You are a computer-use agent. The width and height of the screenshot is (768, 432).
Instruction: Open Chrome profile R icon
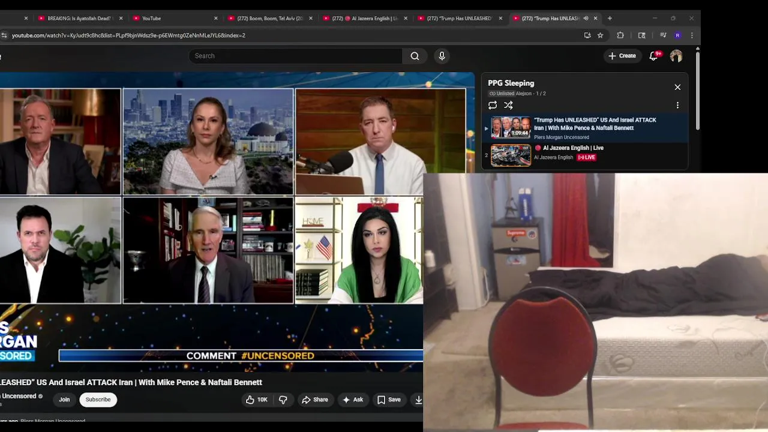pyautogui.click(x=677, y=35)
